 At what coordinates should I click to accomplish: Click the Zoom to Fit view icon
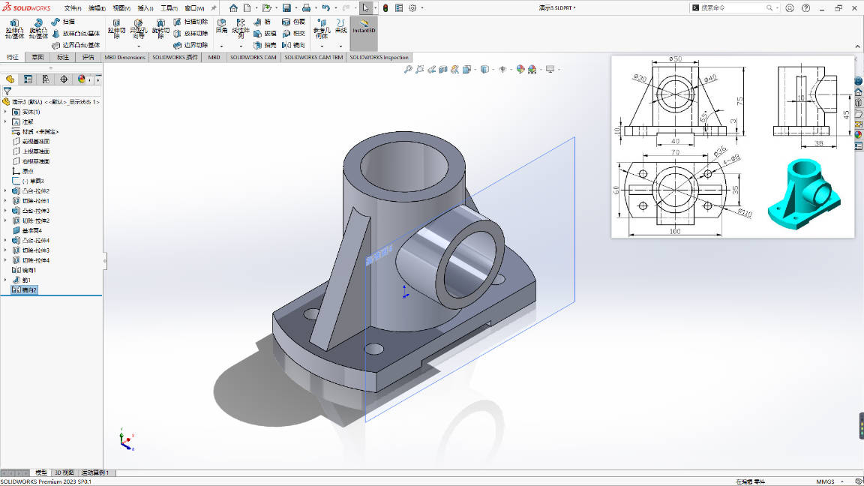click(408, 70)
